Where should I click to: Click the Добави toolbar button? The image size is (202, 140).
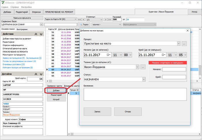[7, 12]
